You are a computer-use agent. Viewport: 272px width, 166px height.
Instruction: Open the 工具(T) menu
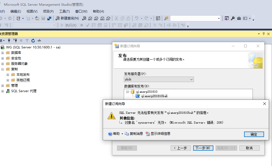click(x=64, y=11)
